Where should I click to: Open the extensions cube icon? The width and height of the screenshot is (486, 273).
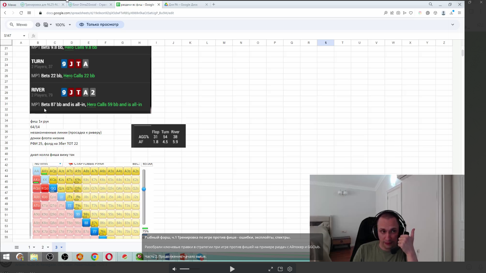click(x=435, y=13)
